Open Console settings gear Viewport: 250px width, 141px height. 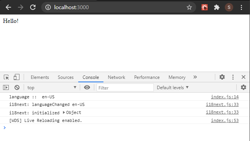(243, 87)
